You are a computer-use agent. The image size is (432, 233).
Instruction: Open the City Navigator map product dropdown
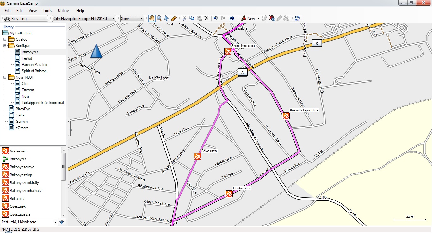point(84,19)
